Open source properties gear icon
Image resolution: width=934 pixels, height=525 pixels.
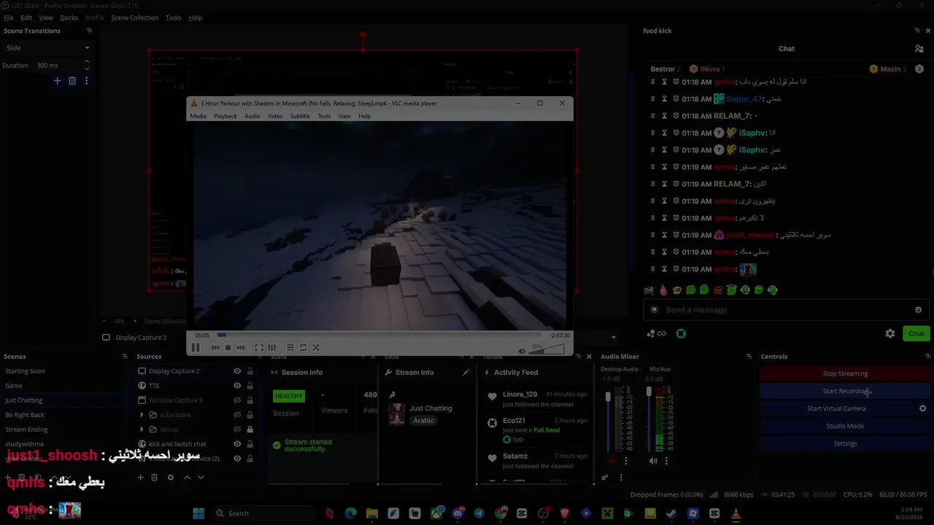pyautogui.click(x=171, y=478)
